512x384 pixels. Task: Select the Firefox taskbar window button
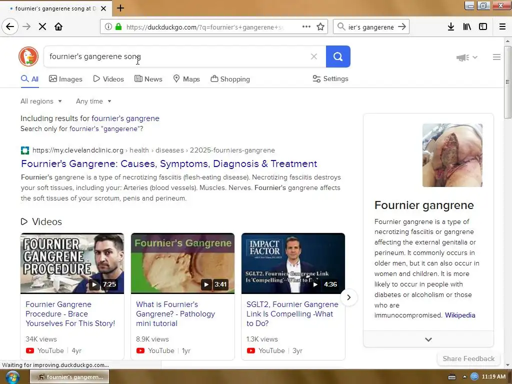[x=69, y=377]
